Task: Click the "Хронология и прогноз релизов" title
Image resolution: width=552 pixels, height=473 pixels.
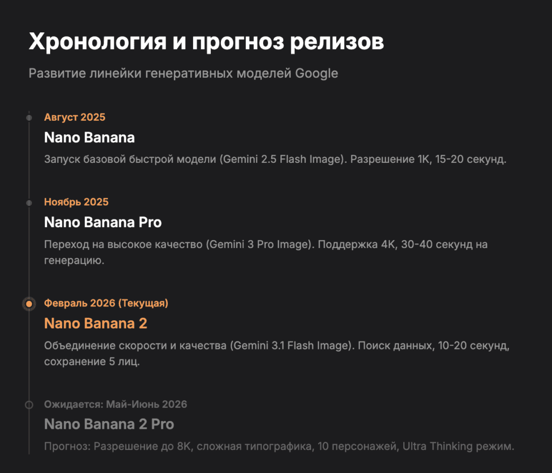Action: click(x=206, y=42)
